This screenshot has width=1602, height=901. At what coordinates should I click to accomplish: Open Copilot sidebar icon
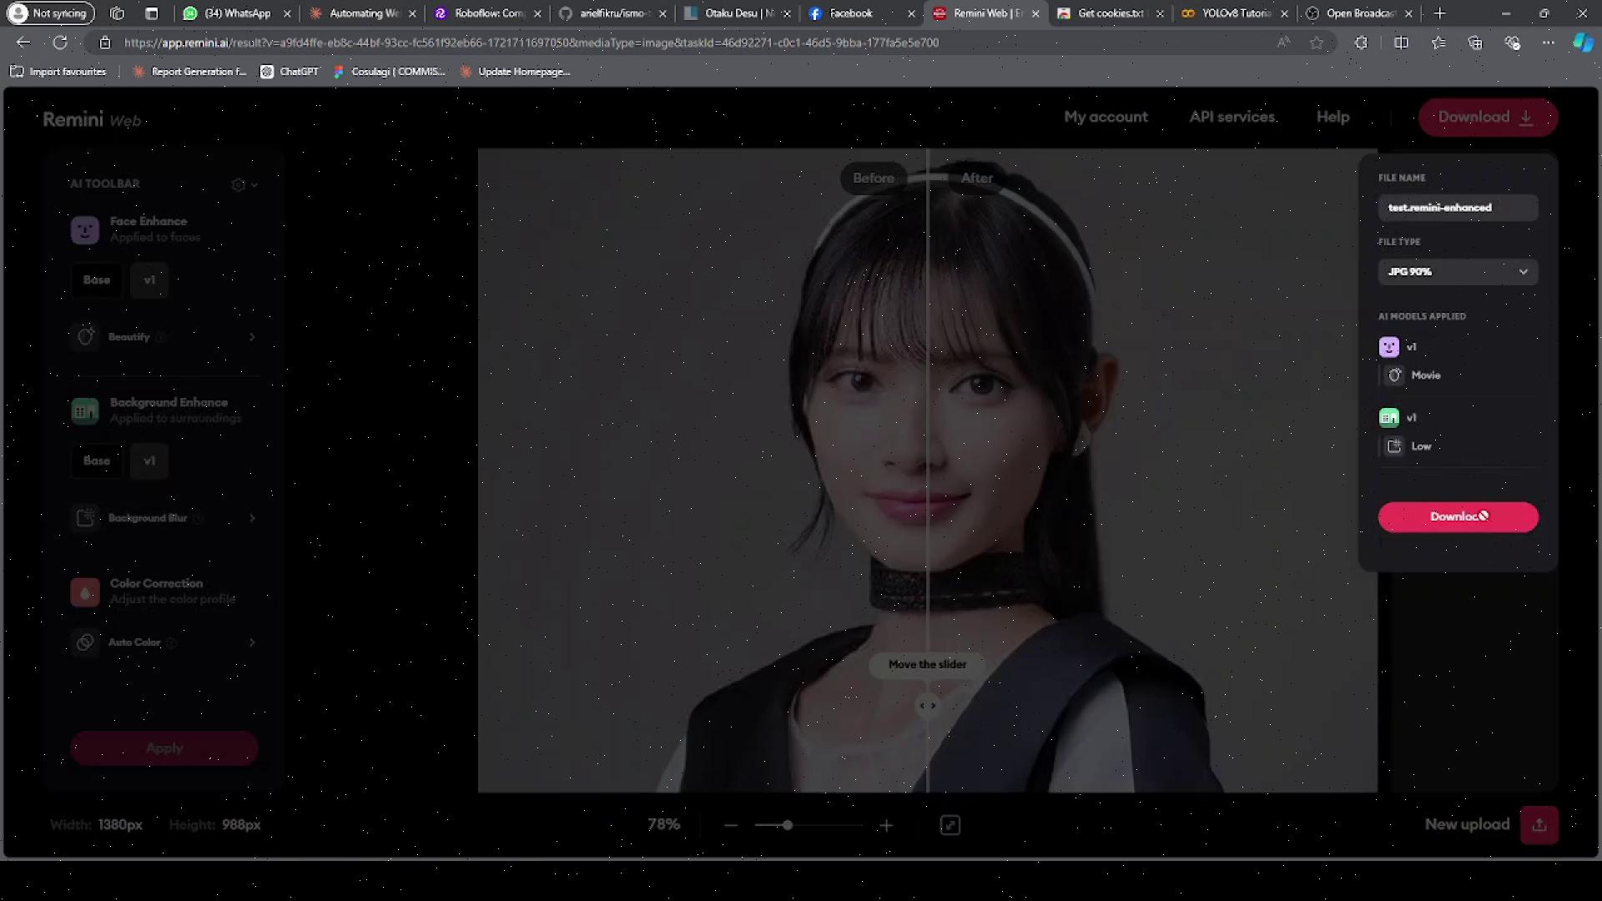(x=1583, y=43)
